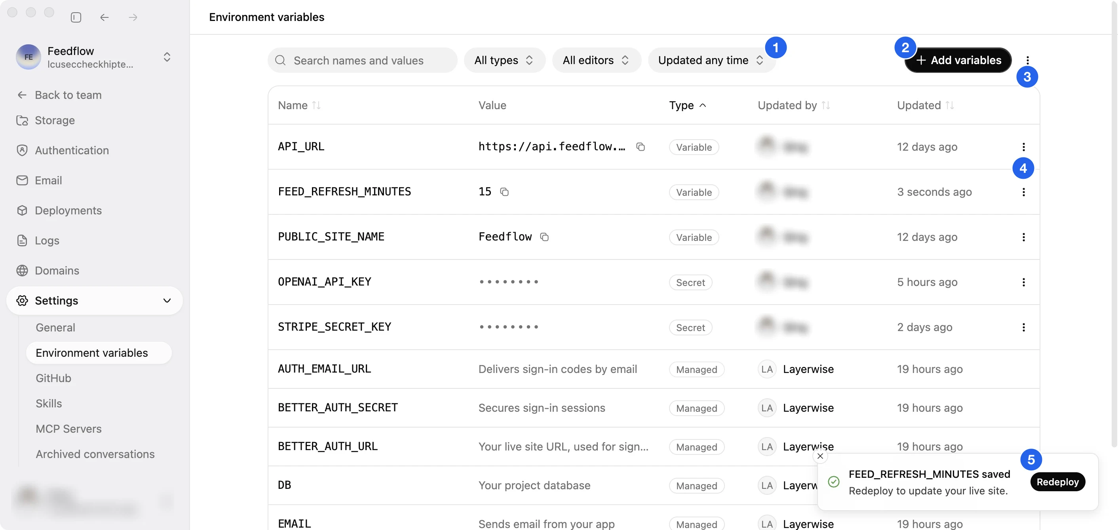This screenshot has width=1118, height=530.
Task: Expand the Feedflow project switcher
Action: pos(167,57)
